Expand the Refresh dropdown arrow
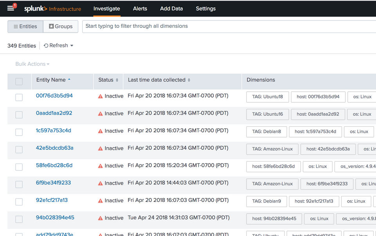Image resolution: width=376 pixels, height=236 pixels. tap(72, 45)
